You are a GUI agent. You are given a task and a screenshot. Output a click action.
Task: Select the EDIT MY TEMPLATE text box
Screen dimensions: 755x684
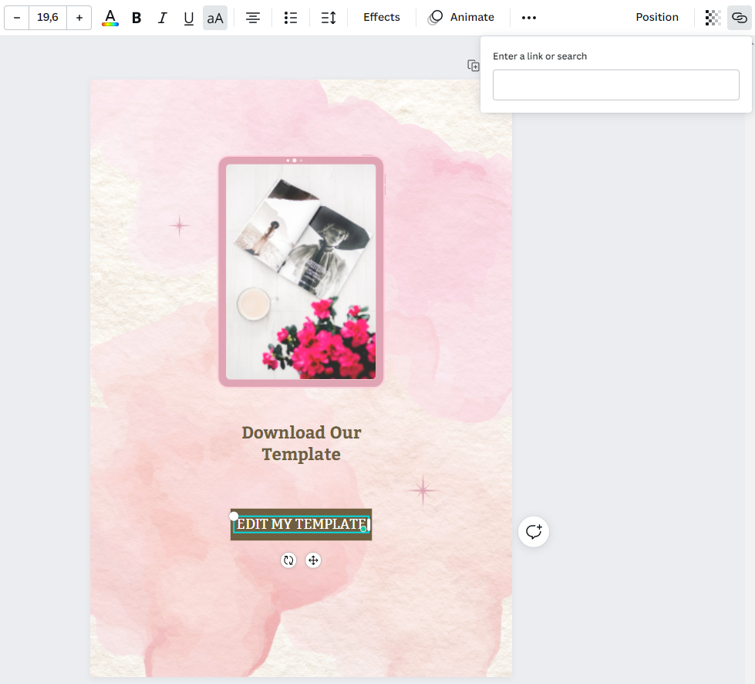(301, 524)
